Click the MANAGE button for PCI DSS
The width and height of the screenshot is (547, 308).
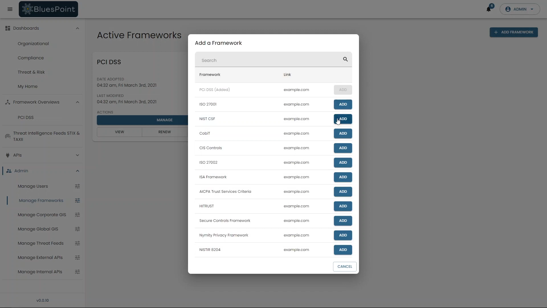click(142, 120)
